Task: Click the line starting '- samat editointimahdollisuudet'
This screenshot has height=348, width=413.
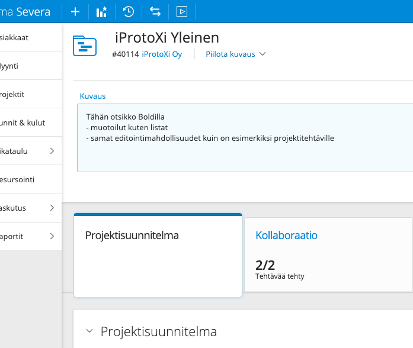Action: click(210, 138)
